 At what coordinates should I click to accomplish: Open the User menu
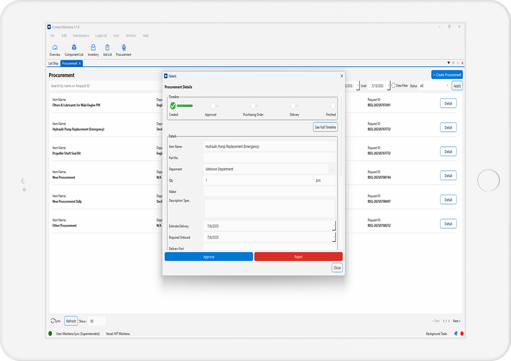pos(116,35)
